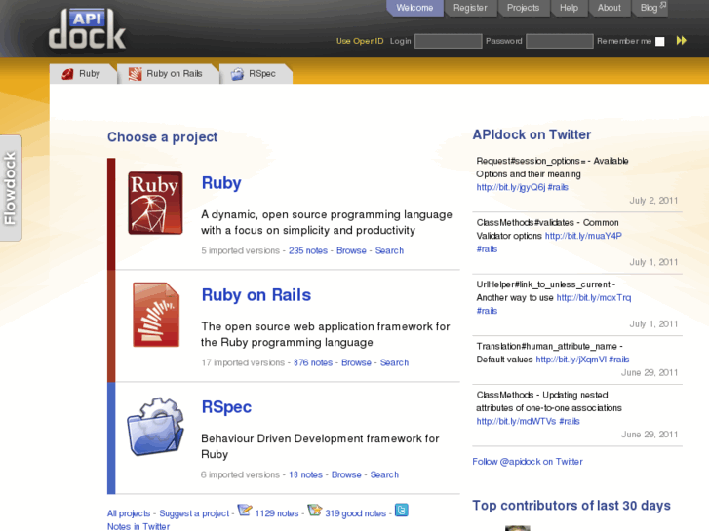
Task: Click the Twitter bird icon in footer links
Action: [x=402, y=510]
